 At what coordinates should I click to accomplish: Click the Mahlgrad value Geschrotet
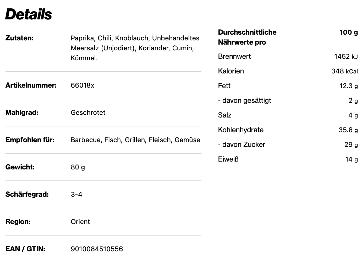88,113
